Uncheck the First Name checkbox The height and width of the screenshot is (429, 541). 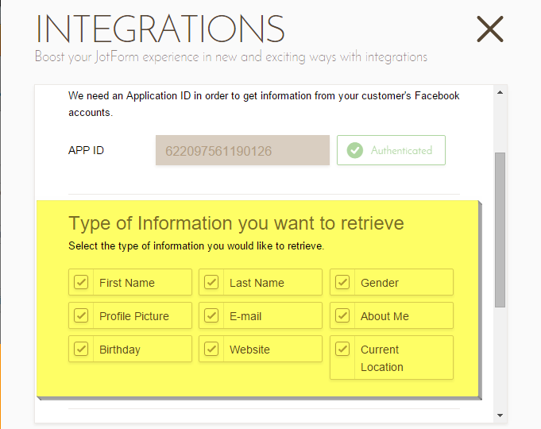click(x=81, y=282)
